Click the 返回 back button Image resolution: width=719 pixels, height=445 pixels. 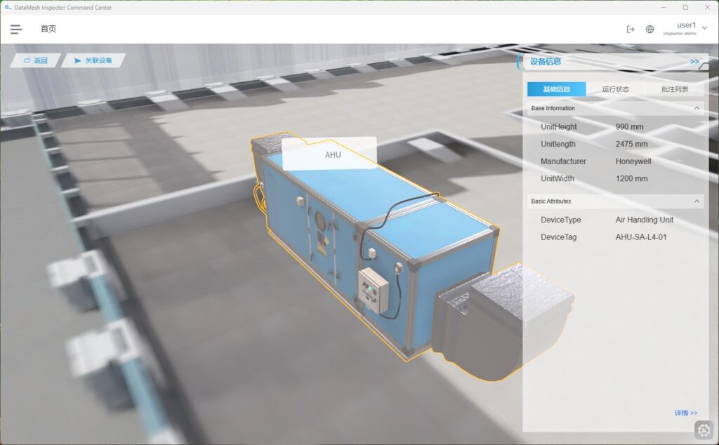tap(36, 61)
